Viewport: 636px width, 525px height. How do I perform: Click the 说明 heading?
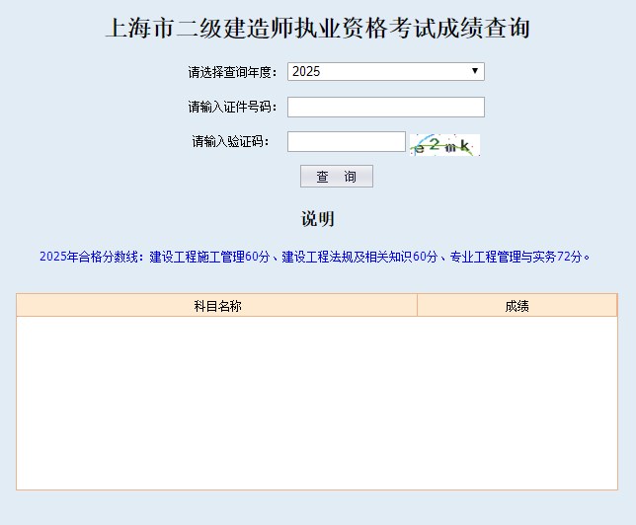coord(317,218)
